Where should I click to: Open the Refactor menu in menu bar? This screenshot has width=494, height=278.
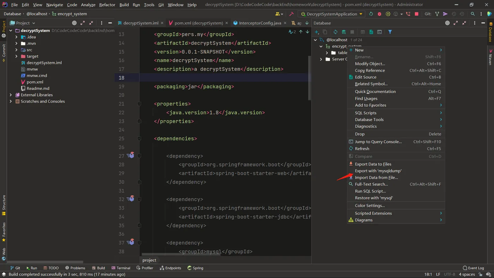(107, 5)
